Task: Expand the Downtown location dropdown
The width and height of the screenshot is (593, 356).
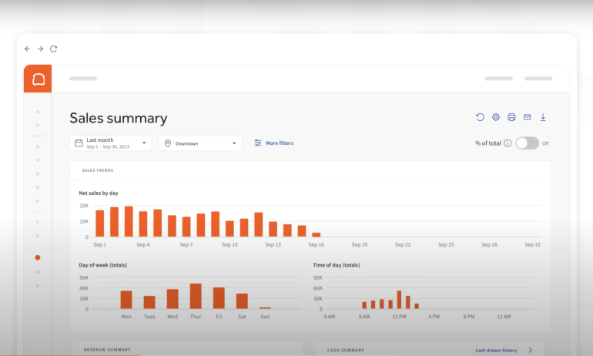Action: (199, 143)
